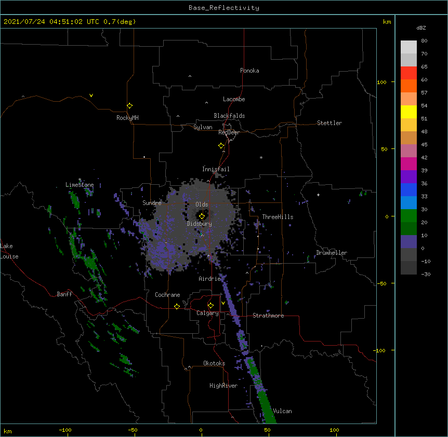Viewport: 448px width, 437px height.
Task: Click the yellow V marker northwest of RockyMH
Action: coord(91,95)
